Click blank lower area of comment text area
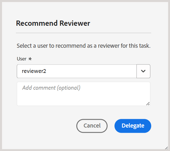 (x=80, y=99)
